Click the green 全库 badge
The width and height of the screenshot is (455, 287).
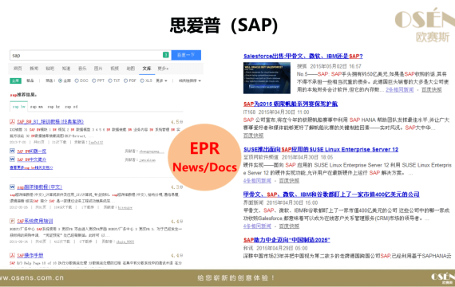click(15, 81)
